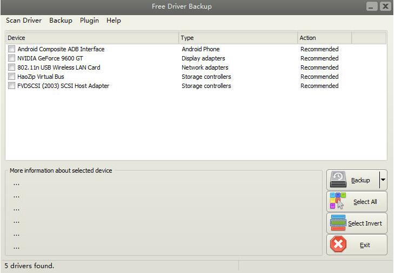Check the Android Composite ADB Interface box
395x273 pixels.
coord(11,49)
